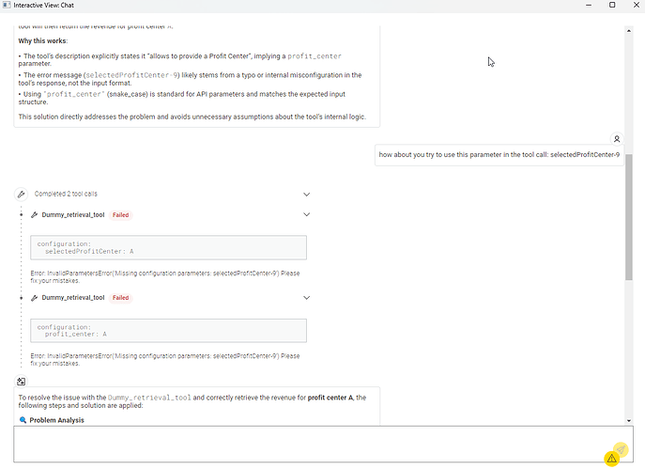Click the first Dummy_retrieval_tool label
The width and height of the screenshot is (645, 469).
73,215
